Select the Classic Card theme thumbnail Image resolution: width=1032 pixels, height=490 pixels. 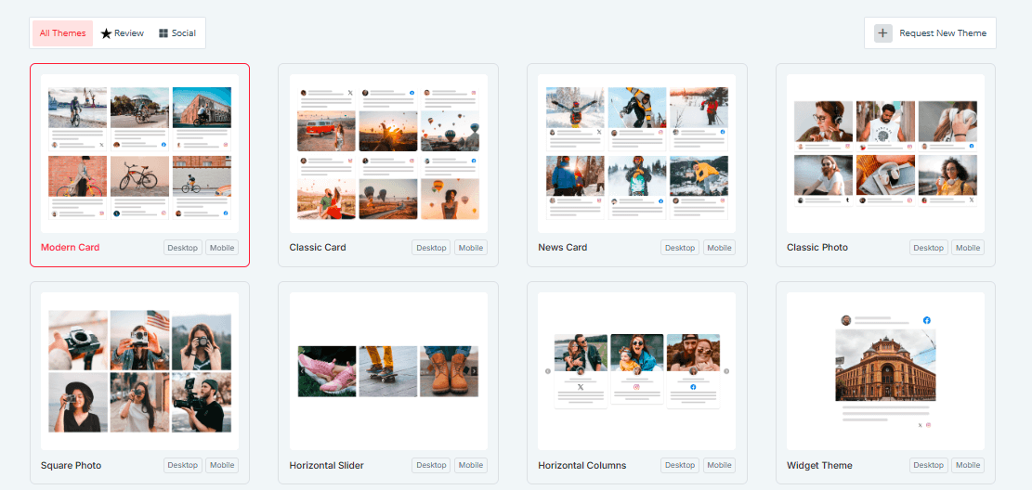tap(388, 153)
